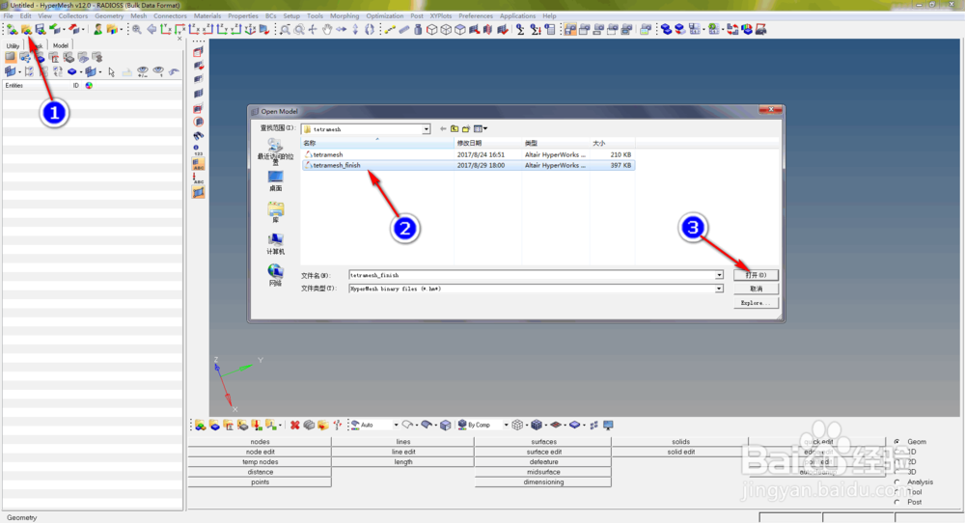The width and height of the screenshot is (965, 523).
Task: Click the Explore... button
Action: point(756,303)
